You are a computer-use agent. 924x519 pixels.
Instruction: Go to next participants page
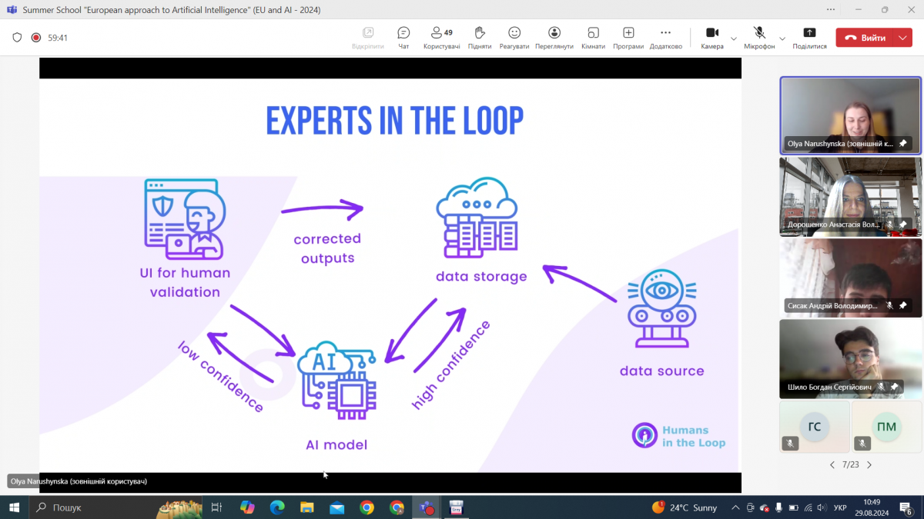click(869, 465)
